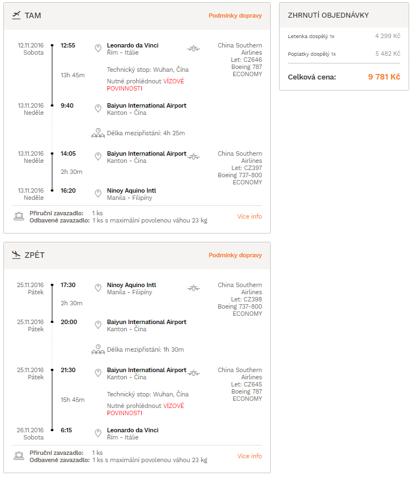413x477 pixels.
Task: Click airplane icon for flight CZ646
Action: tap(194, 49)
